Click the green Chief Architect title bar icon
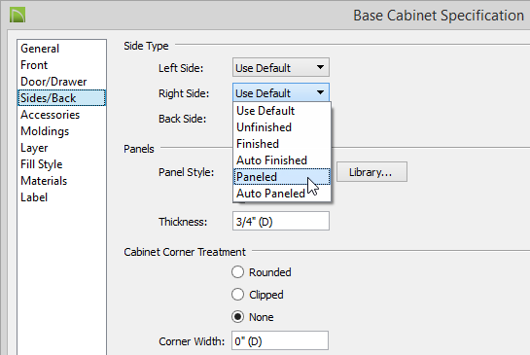 point(18,16)
